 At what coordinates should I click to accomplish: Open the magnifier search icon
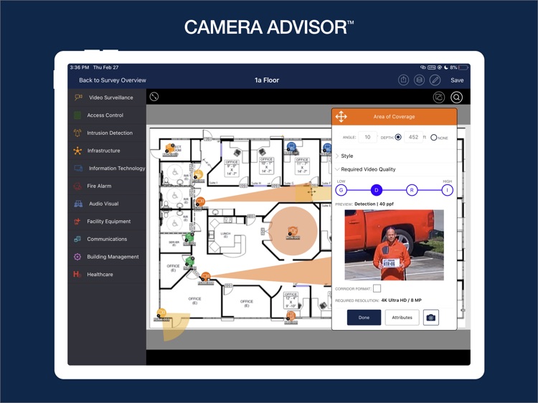(456, 98)
